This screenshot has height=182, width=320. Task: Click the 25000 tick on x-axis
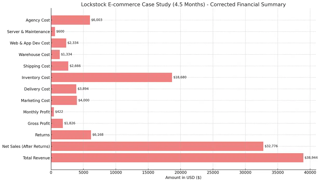213,172
